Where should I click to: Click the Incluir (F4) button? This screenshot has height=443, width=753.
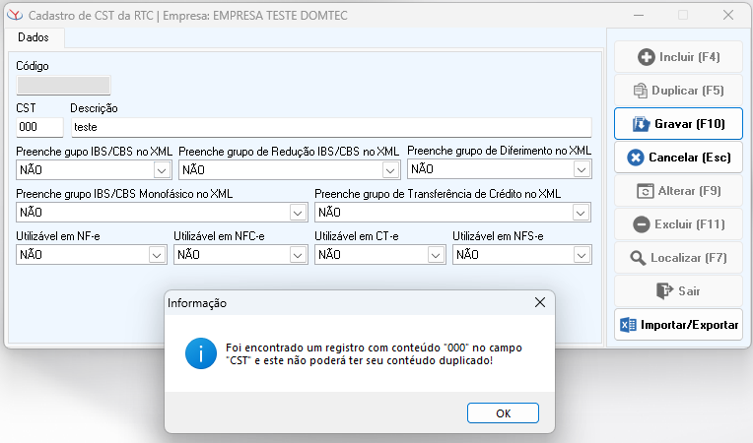point(677,57)
